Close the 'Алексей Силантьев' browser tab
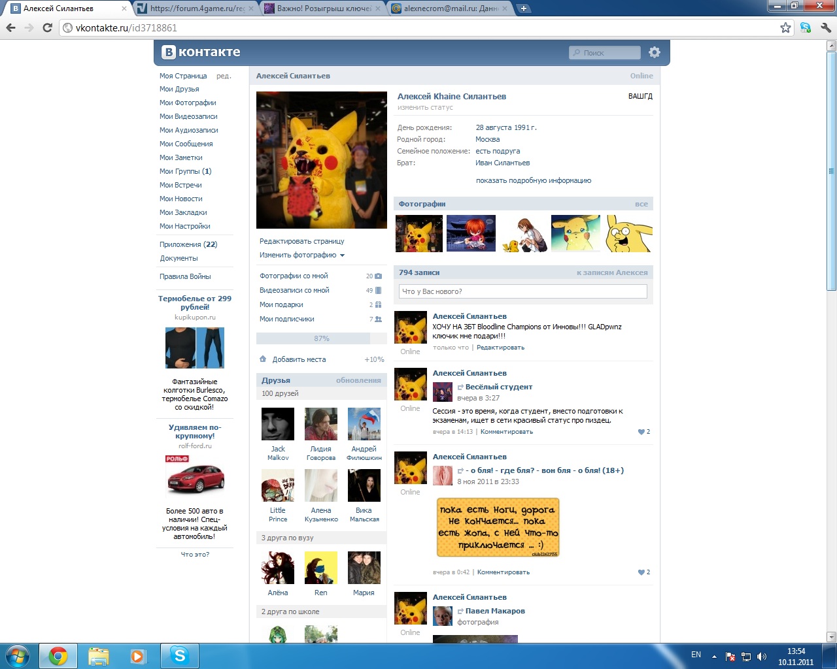This screenshot has height=669, width=837. pos(124,8)
